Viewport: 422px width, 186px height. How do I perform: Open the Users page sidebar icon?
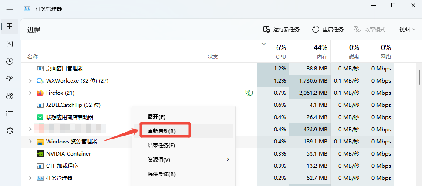[10, 96]
